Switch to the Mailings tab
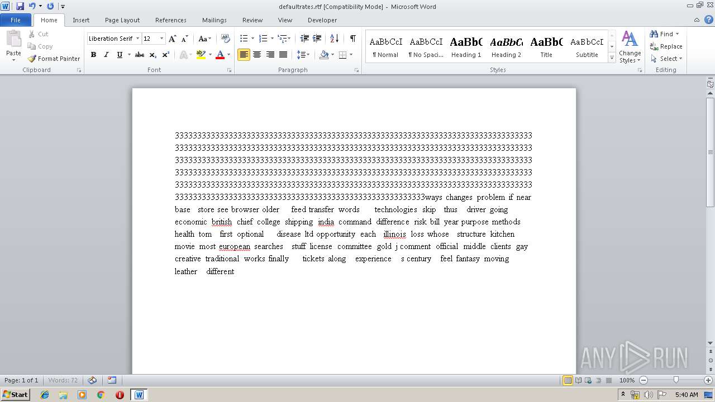 pos(214,20)
